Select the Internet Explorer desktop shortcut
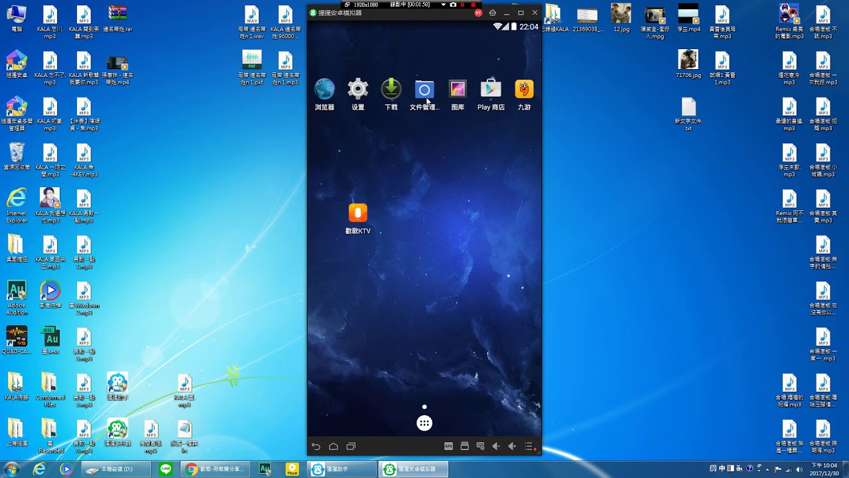This screenshot has height=478, width=849. click(x=17, y=206)
